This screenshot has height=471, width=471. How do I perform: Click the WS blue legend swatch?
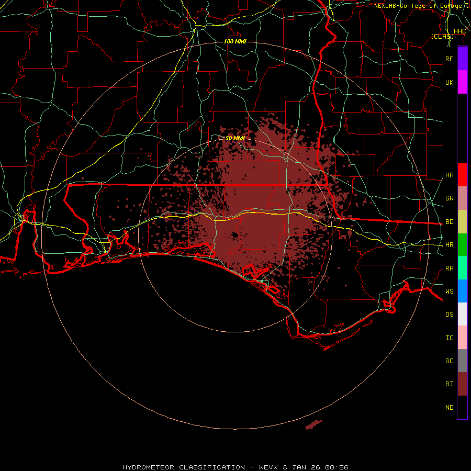pyautogui.click(x=462, y=291)
